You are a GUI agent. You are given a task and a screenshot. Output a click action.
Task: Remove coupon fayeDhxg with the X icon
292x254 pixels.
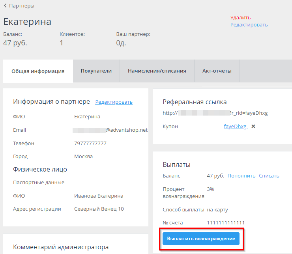tap(253, 127)
